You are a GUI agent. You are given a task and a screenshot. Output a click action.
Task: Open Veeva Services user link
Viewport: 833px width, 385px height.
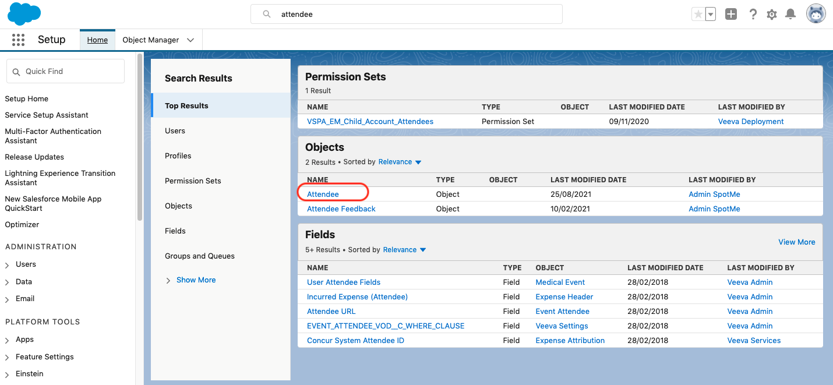pyautogui.click(x=754, y=340)
